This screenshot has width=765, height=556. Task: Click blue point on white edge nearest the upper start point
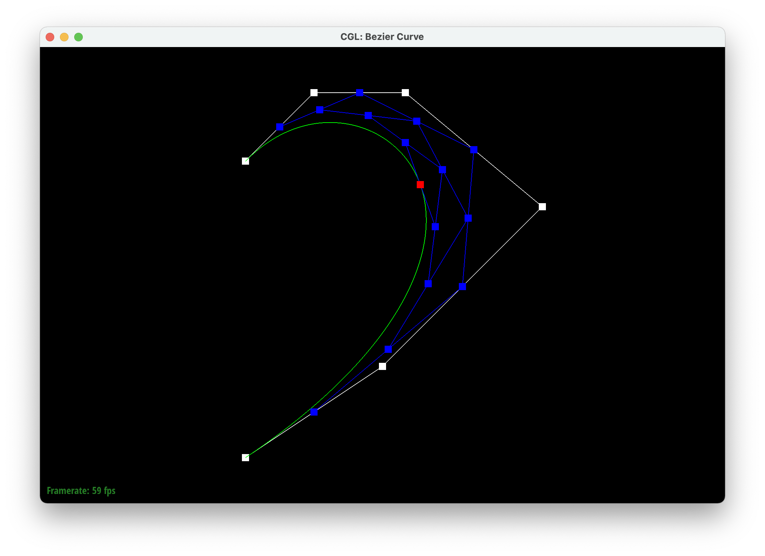(280, 127)
